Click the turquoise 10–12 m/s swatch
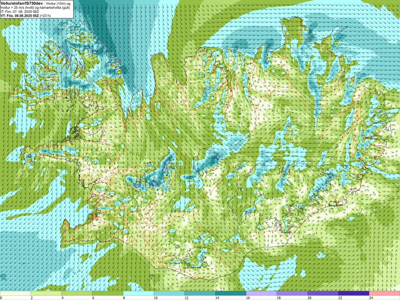This screenshot has height=300, width=400. [169, 293]
